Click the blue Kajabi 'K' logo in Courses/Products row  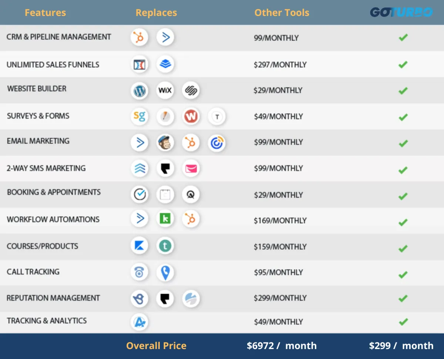(x=139, y=246)
